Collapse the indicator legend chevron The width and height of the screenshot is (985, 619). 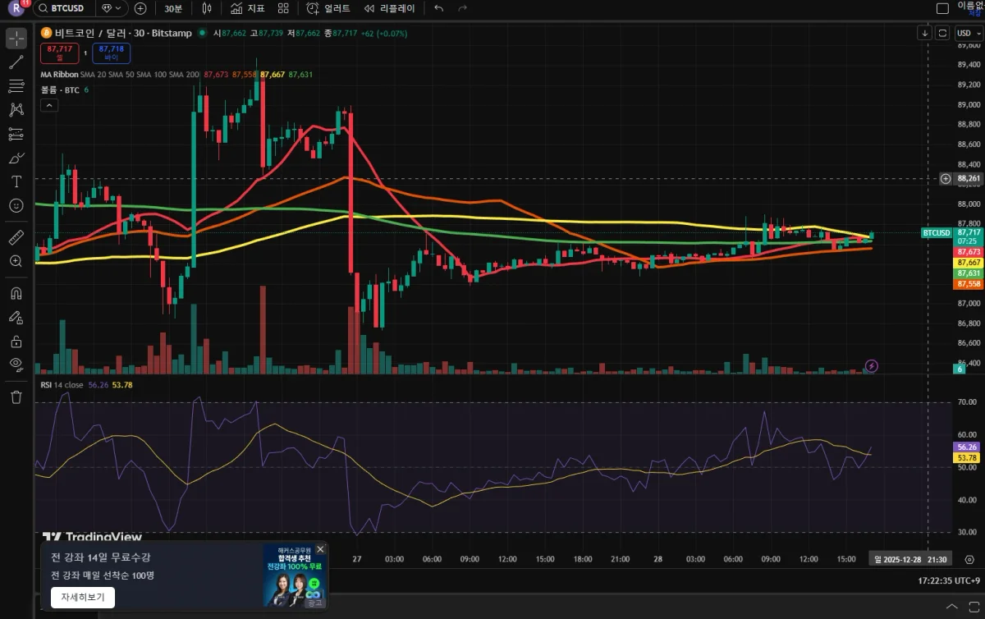(x=49, y=105)
